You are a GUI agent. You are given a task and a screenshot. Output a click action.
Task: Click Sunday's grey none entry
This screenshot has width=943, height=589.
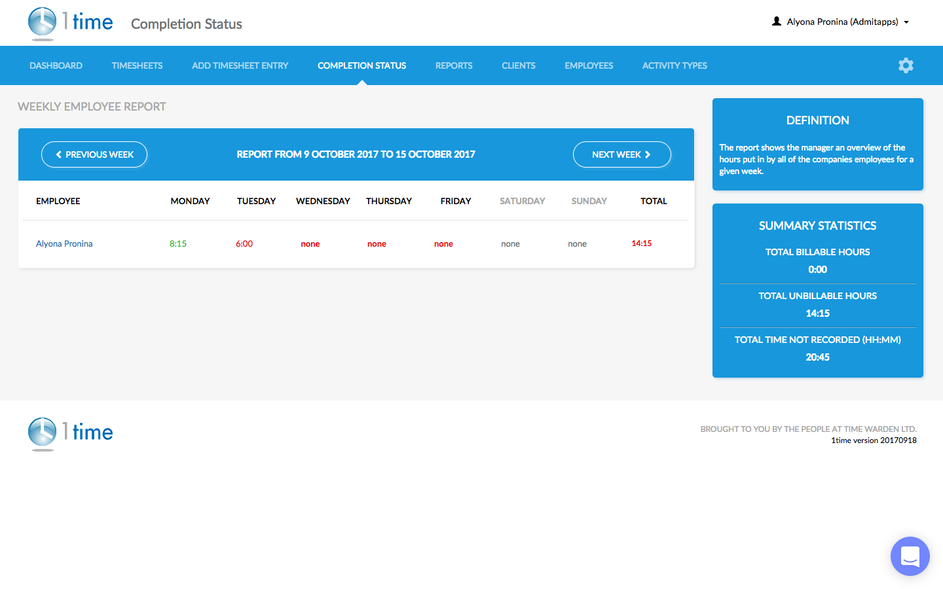(577, 244)
